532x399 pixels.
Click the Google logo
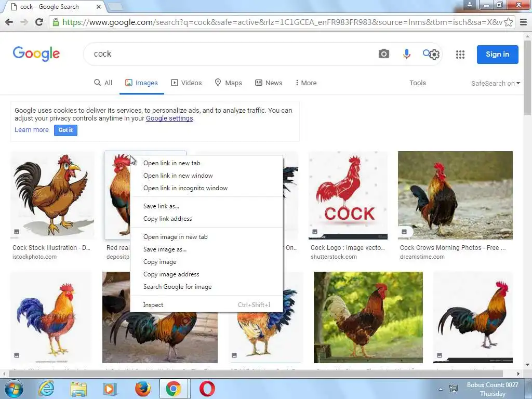36,54
